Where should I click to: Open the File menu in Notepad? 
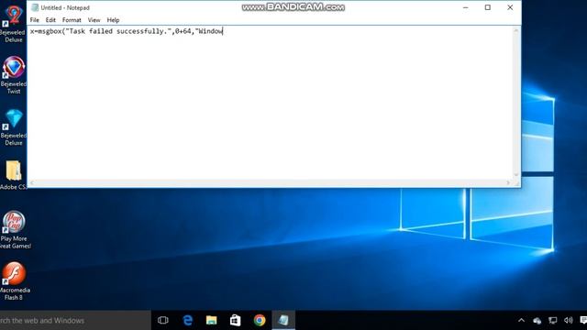point(35,20)
